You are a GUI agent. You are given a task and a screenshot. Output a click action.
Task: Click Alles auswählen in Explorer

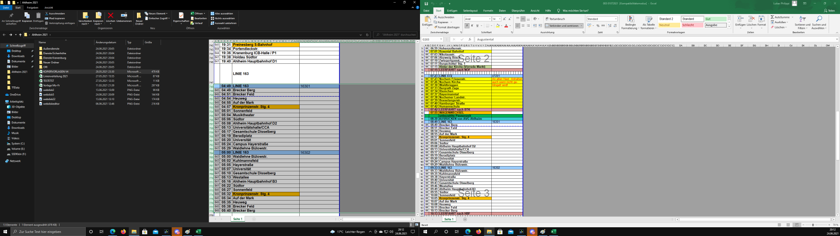(x=222, y=14)
